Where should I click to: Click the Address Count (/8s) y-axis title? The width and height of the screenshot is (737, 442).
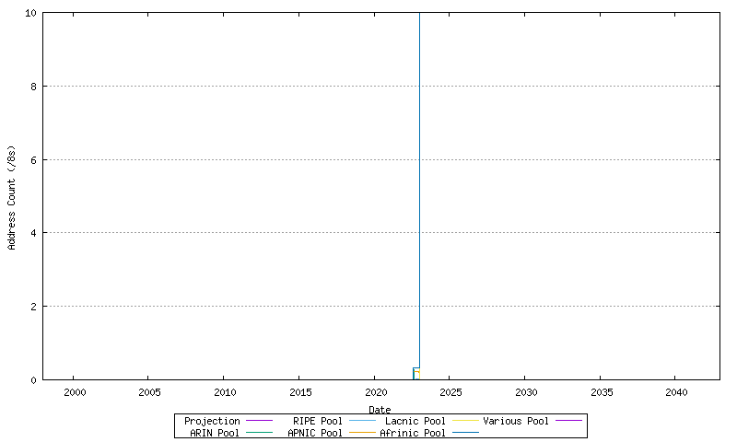12,197
